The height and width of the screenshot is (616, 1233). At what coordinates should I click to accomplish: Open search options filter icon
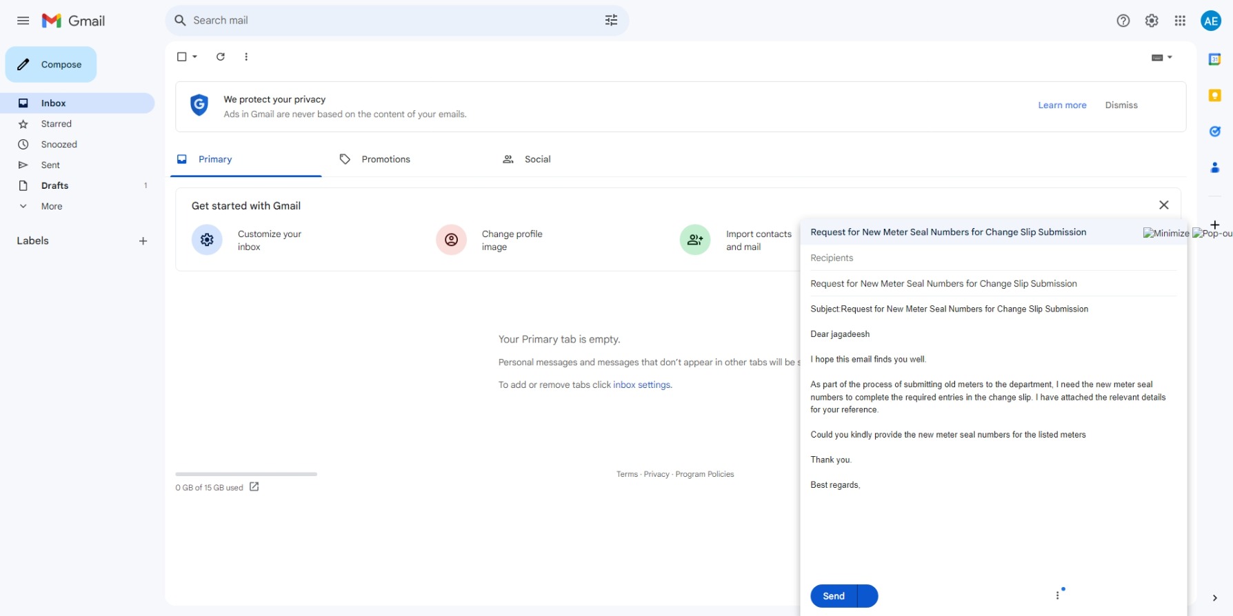click(611, 21)
